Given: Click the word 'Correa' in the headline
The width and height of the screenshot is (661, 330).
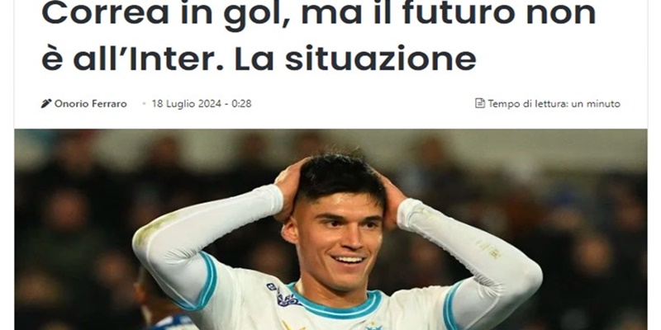Looking at the screenshot, I should pyautogui.click(x=106, y=13).
